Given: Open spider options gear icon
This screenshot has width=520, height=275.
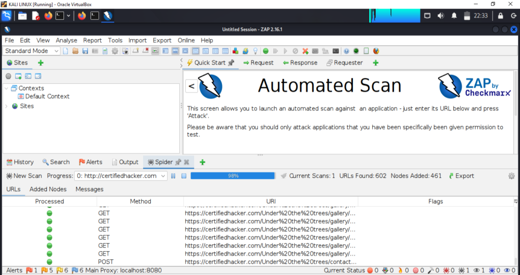Looking at the screenshot, I should click(511, 176).
